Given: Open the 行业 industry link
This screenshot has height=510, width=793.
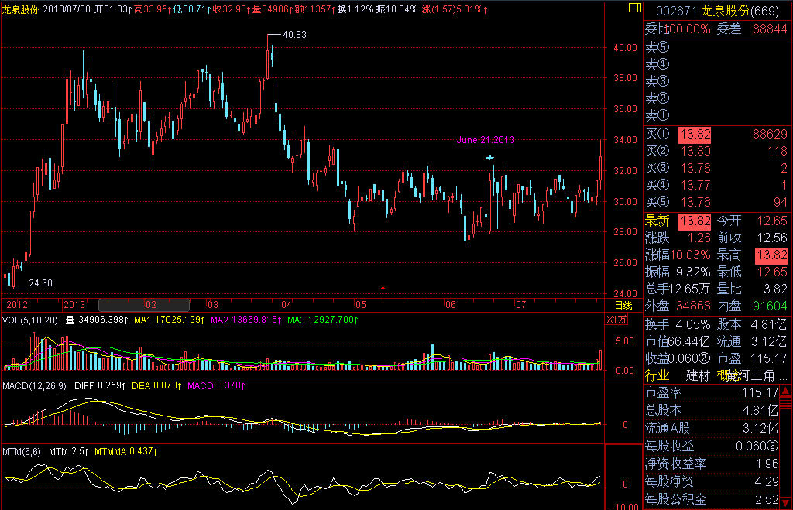Looking at the screenshot, I should [x=657, y=375].
